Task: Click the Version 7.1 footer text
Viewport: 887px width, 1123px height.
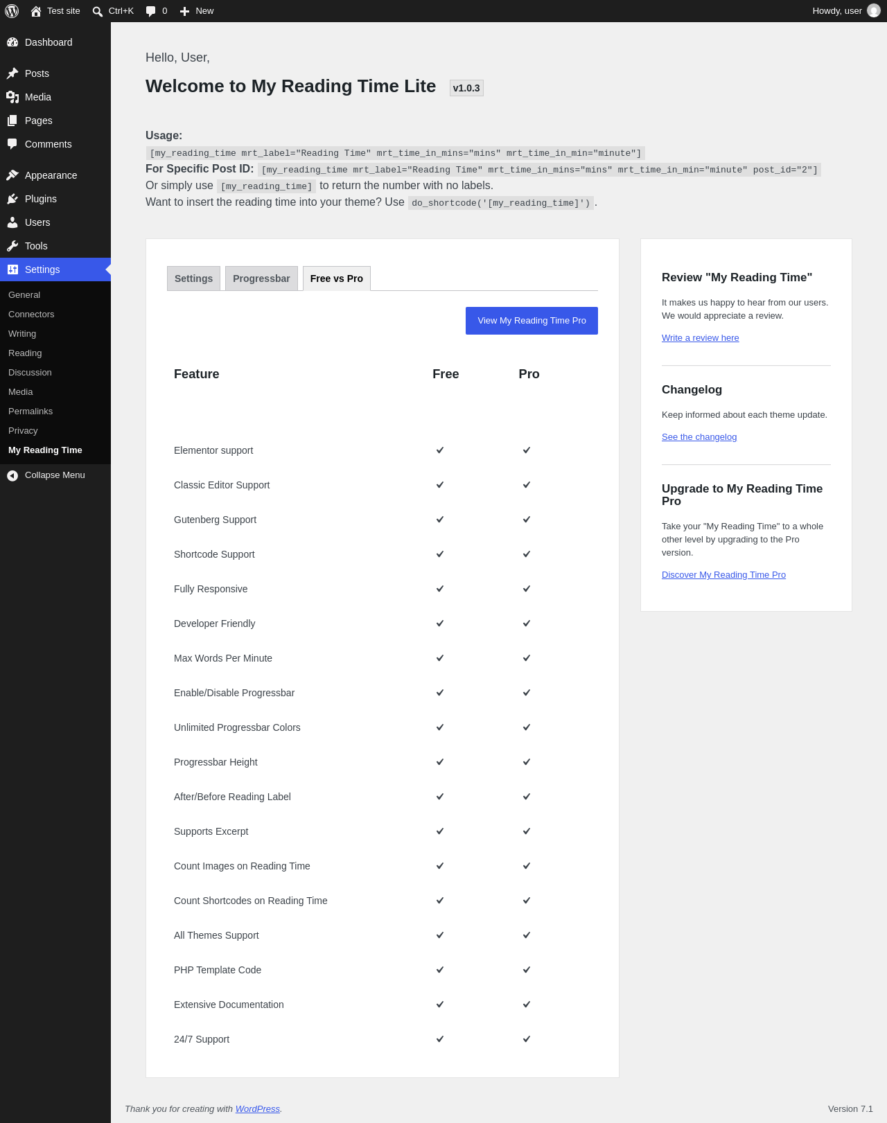Action: [850, 1109]
